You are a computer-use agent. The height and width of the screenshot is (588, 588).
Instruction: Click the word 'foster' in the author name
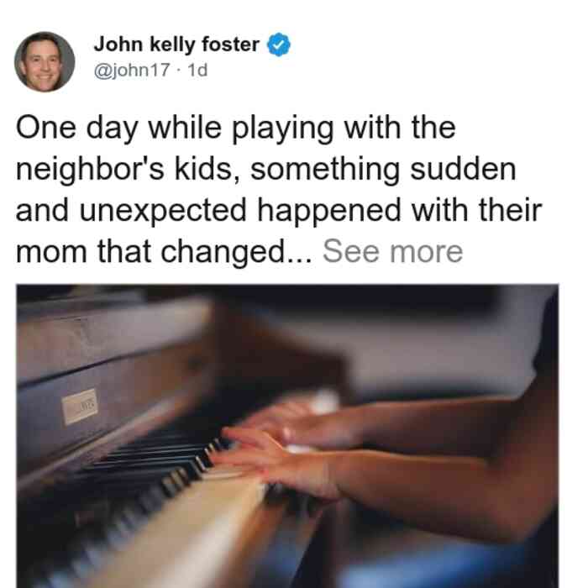point(230,45)
